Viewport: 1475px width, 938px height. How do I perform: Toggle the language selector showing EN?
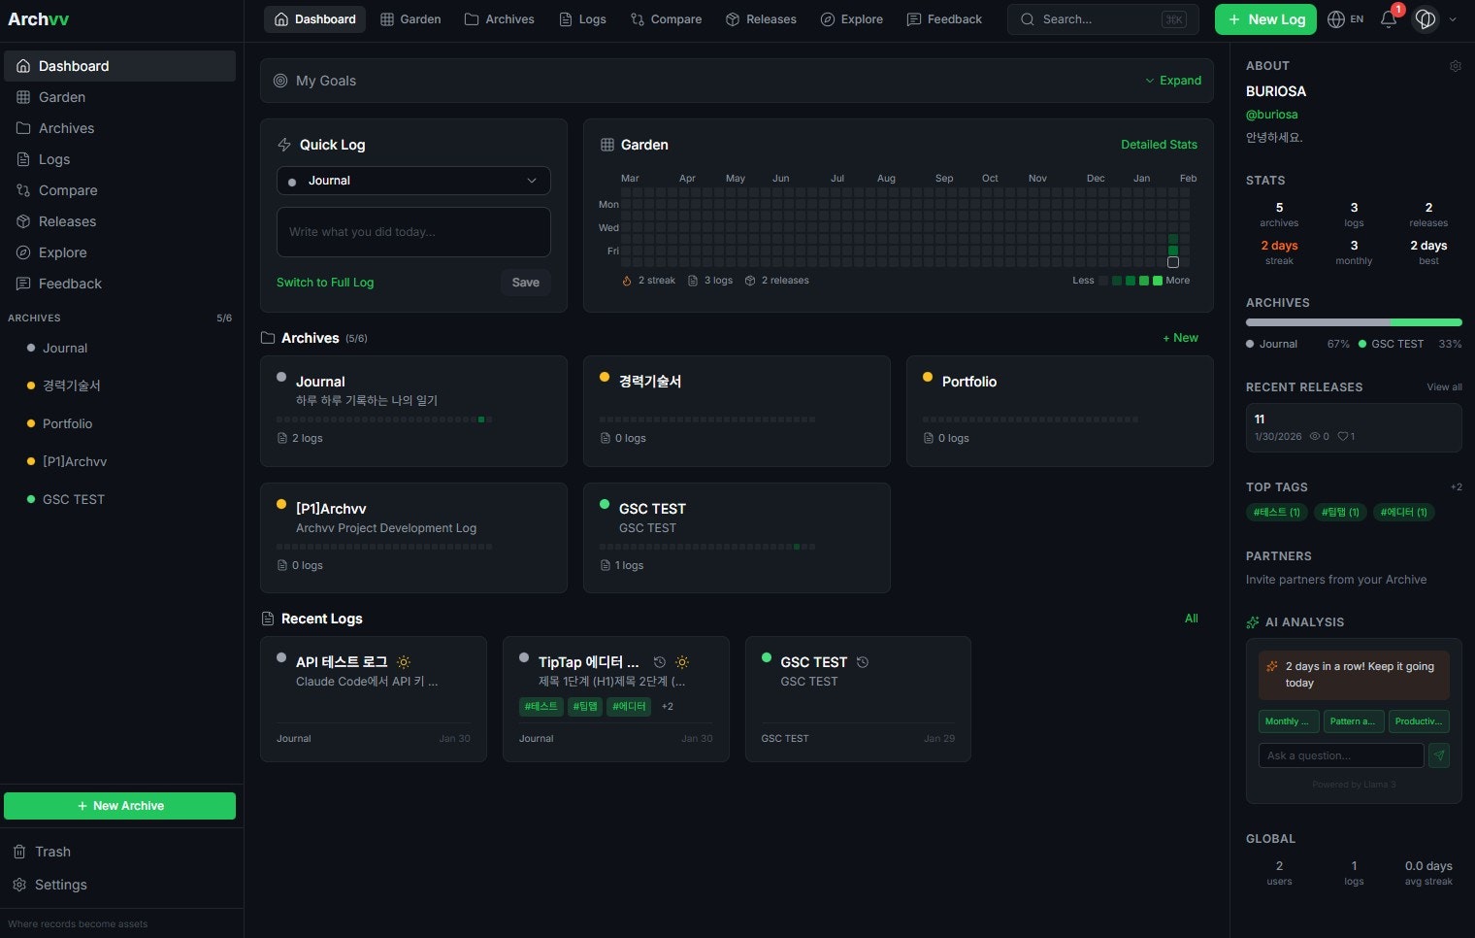pos(1347,18)
